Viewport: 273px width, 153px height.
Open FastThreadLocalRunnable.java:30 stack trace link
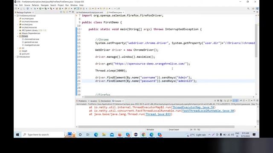pyautogui.click(x=208, y=110)
